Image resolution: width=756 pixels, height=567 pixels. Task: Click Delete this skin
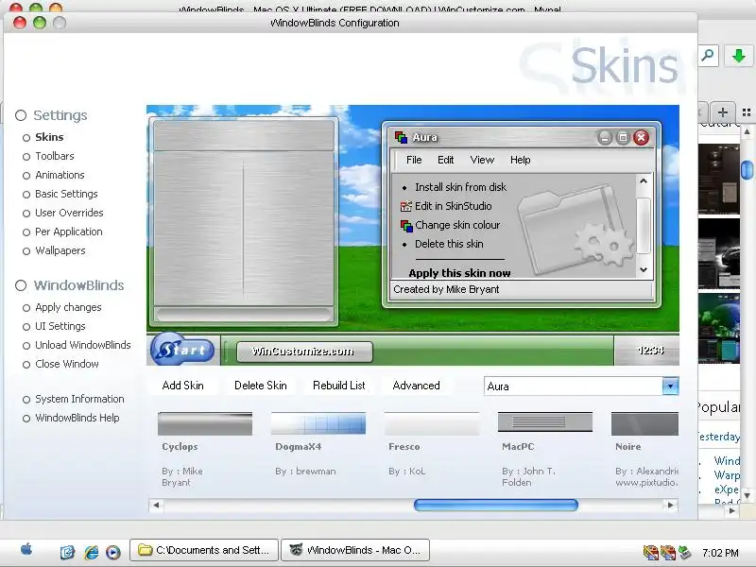[x=449, y=244]
